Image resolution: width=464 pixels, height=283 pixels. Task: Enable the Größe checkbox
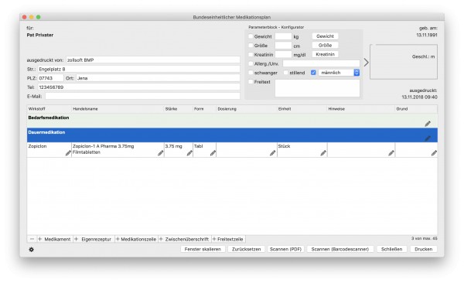(251, 46)
